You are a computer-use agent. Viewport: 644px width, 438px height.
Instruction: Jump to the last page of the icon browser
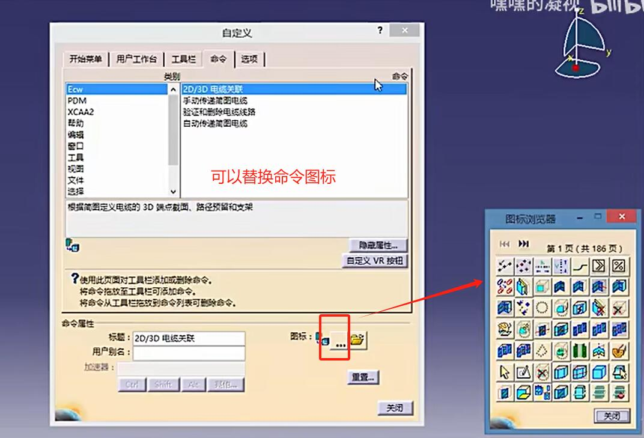click(x=524, y=244)
